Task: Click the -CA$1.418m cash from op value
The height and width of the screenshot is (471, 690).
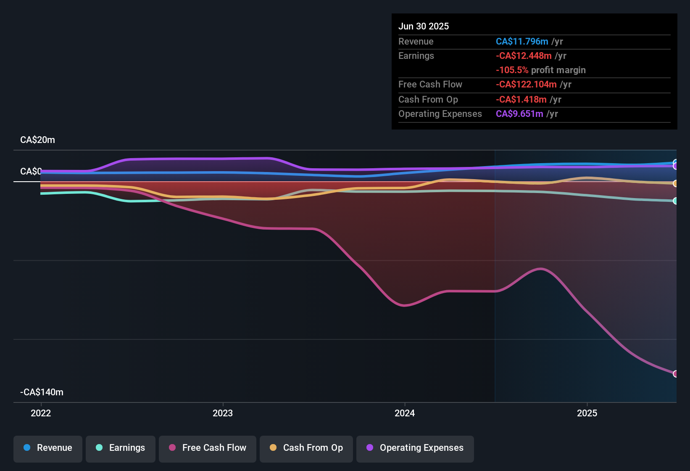Action: click(x=521, y=99)
